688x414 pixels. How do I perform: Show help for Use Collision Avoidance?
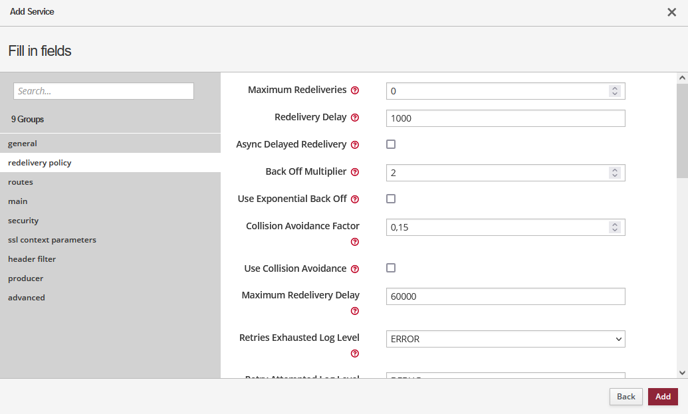(355, 269)
